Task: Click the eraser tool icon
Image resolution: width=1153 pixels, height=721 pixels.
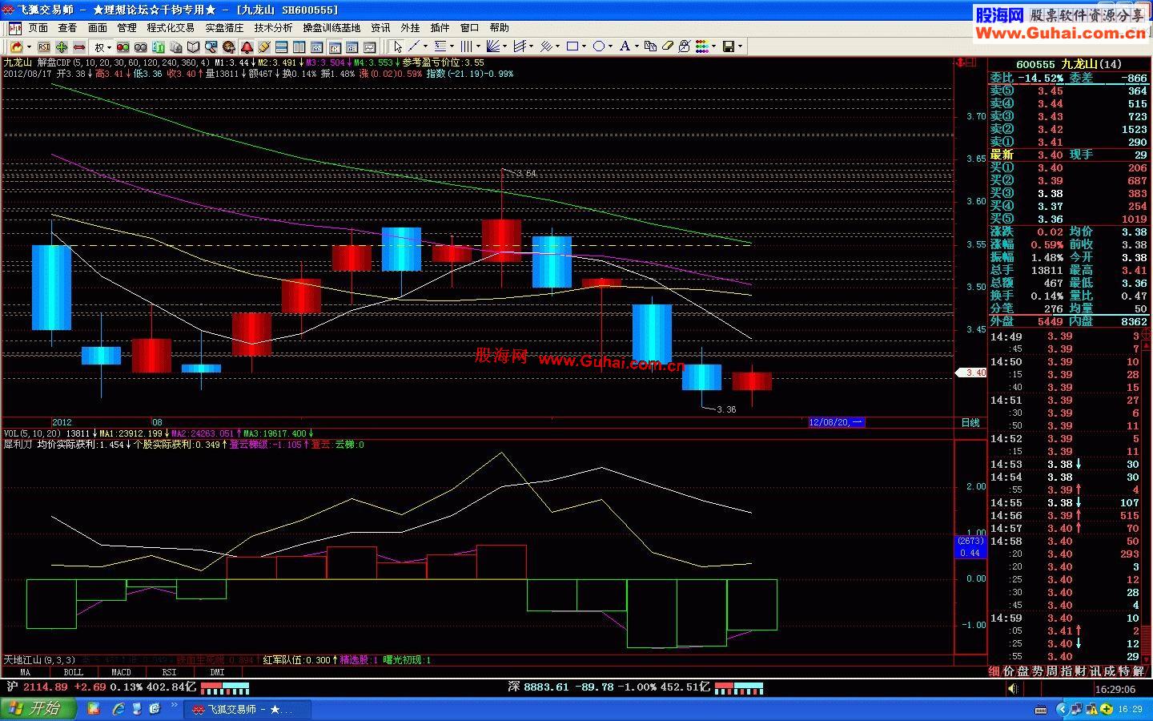Action: point(668,47)
